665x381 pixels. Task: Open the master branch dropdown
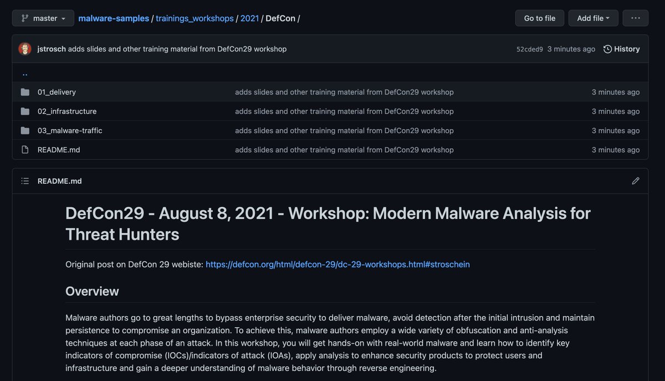click(x=43, y=18)
